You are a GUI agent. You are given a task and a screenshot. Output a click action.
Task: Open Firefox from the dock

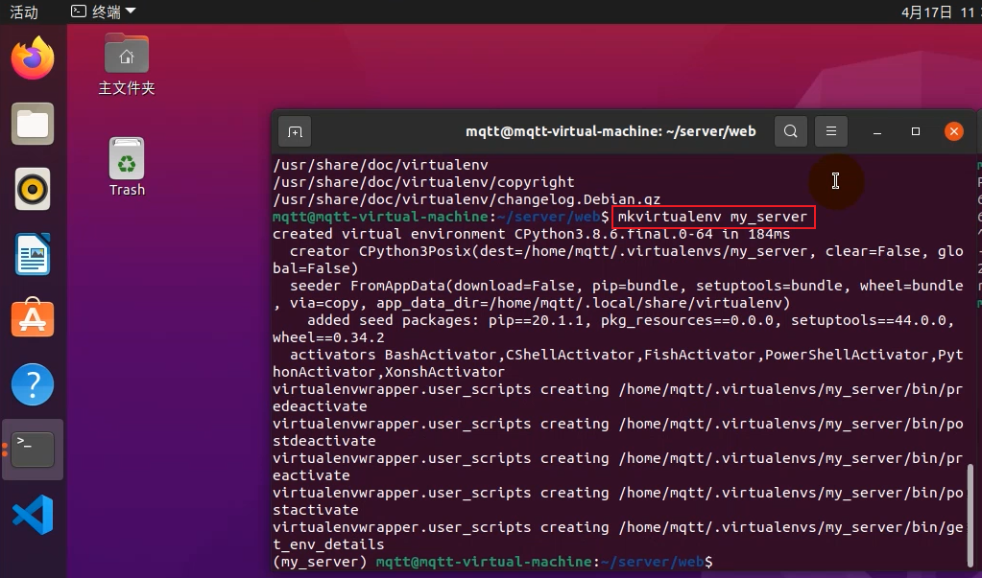[x=33, y=58]
